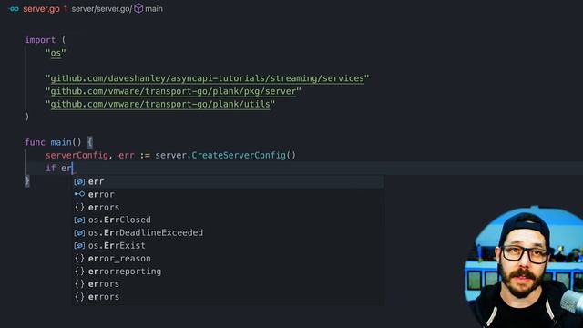Click the problem count badge on the server.go tab
The width and height of the screenshot is (583, 328).
(x=66, y=8)
